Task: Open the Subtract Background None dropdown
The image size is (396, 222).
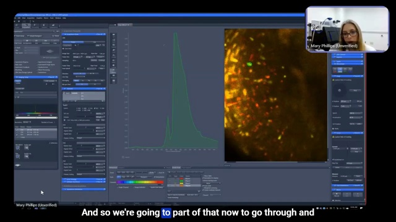Action: [x=212, y=183]
